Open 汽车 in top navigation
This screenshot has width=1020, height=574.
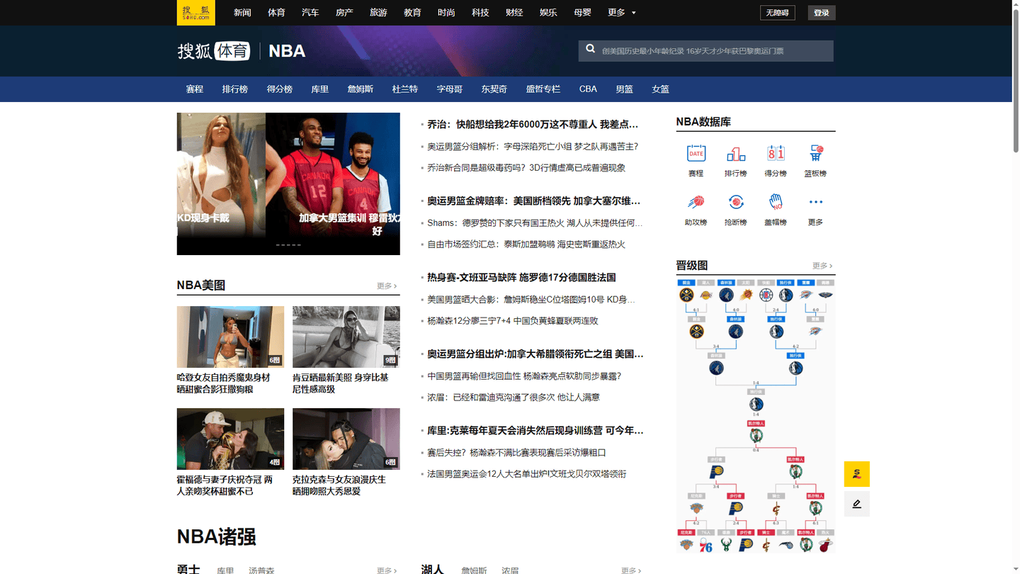click(310, 12)
